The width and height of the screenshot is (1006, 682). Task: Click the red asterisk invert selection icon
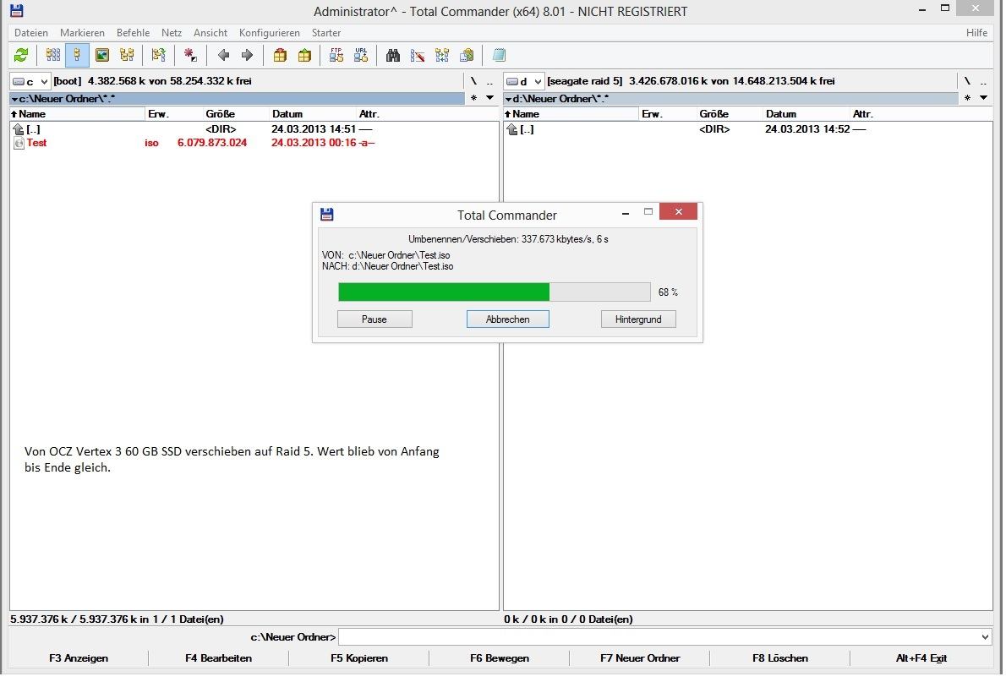pyautogui.click(x=190, y=56)
